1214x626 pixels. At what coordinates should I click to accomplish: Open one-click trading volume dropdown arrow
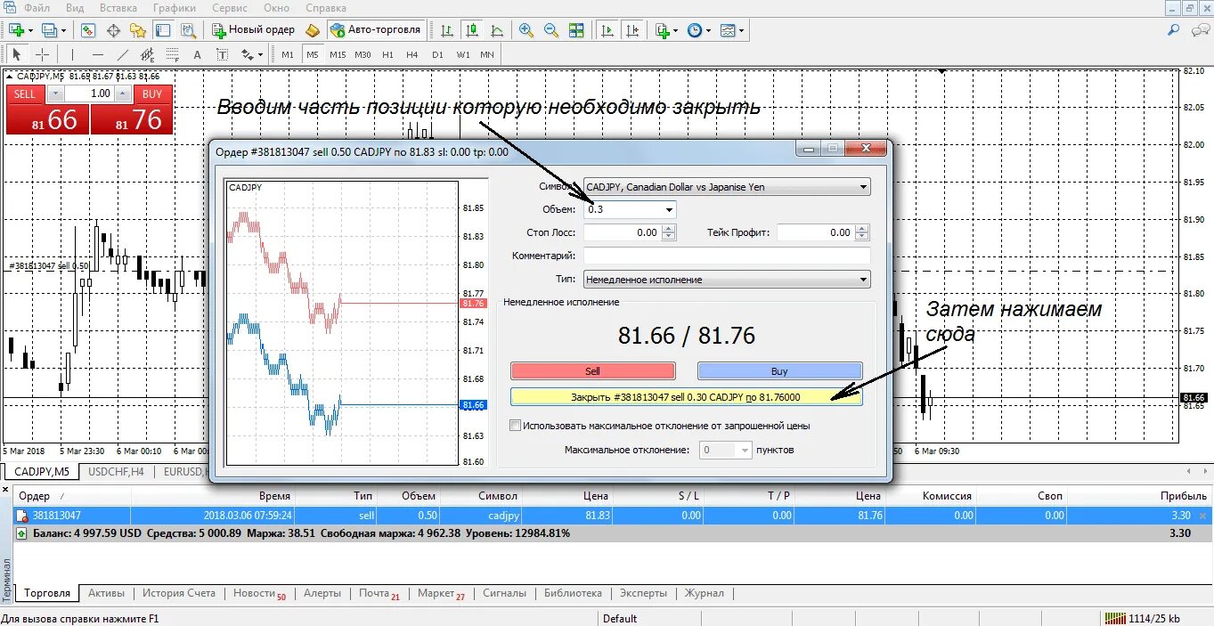click(x=55, y=93)
